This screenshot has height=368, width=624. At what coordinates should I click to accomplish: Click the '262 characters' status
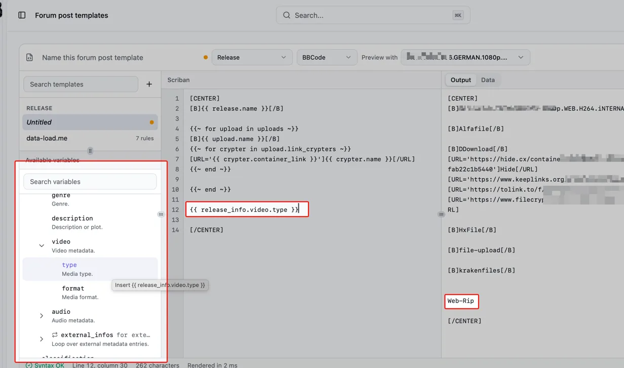[x=158, y=365]
